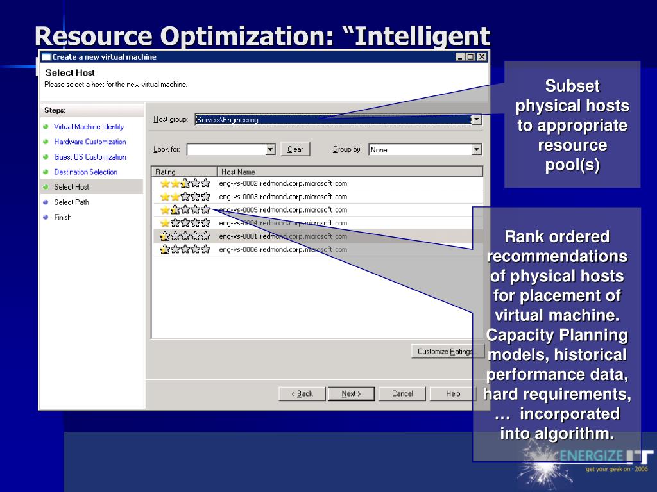This screenshot has width=657, height=492.
Task: Click star rating icon for eng-vs-0006
Action: 185,249
